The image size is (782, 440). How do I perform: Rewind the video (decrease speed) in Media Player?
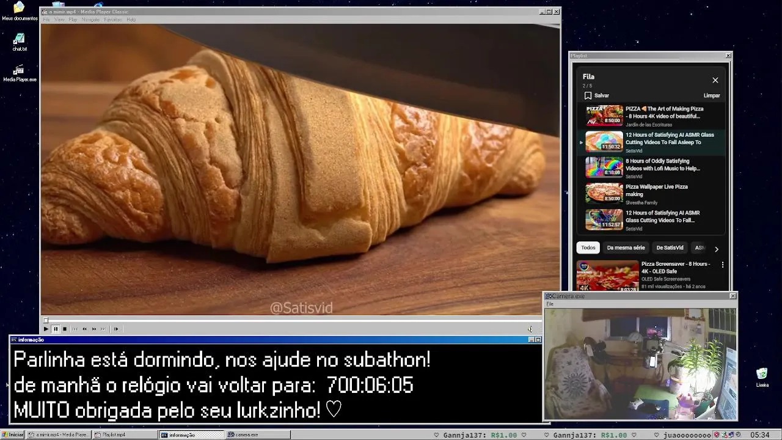tap(84, 329)
